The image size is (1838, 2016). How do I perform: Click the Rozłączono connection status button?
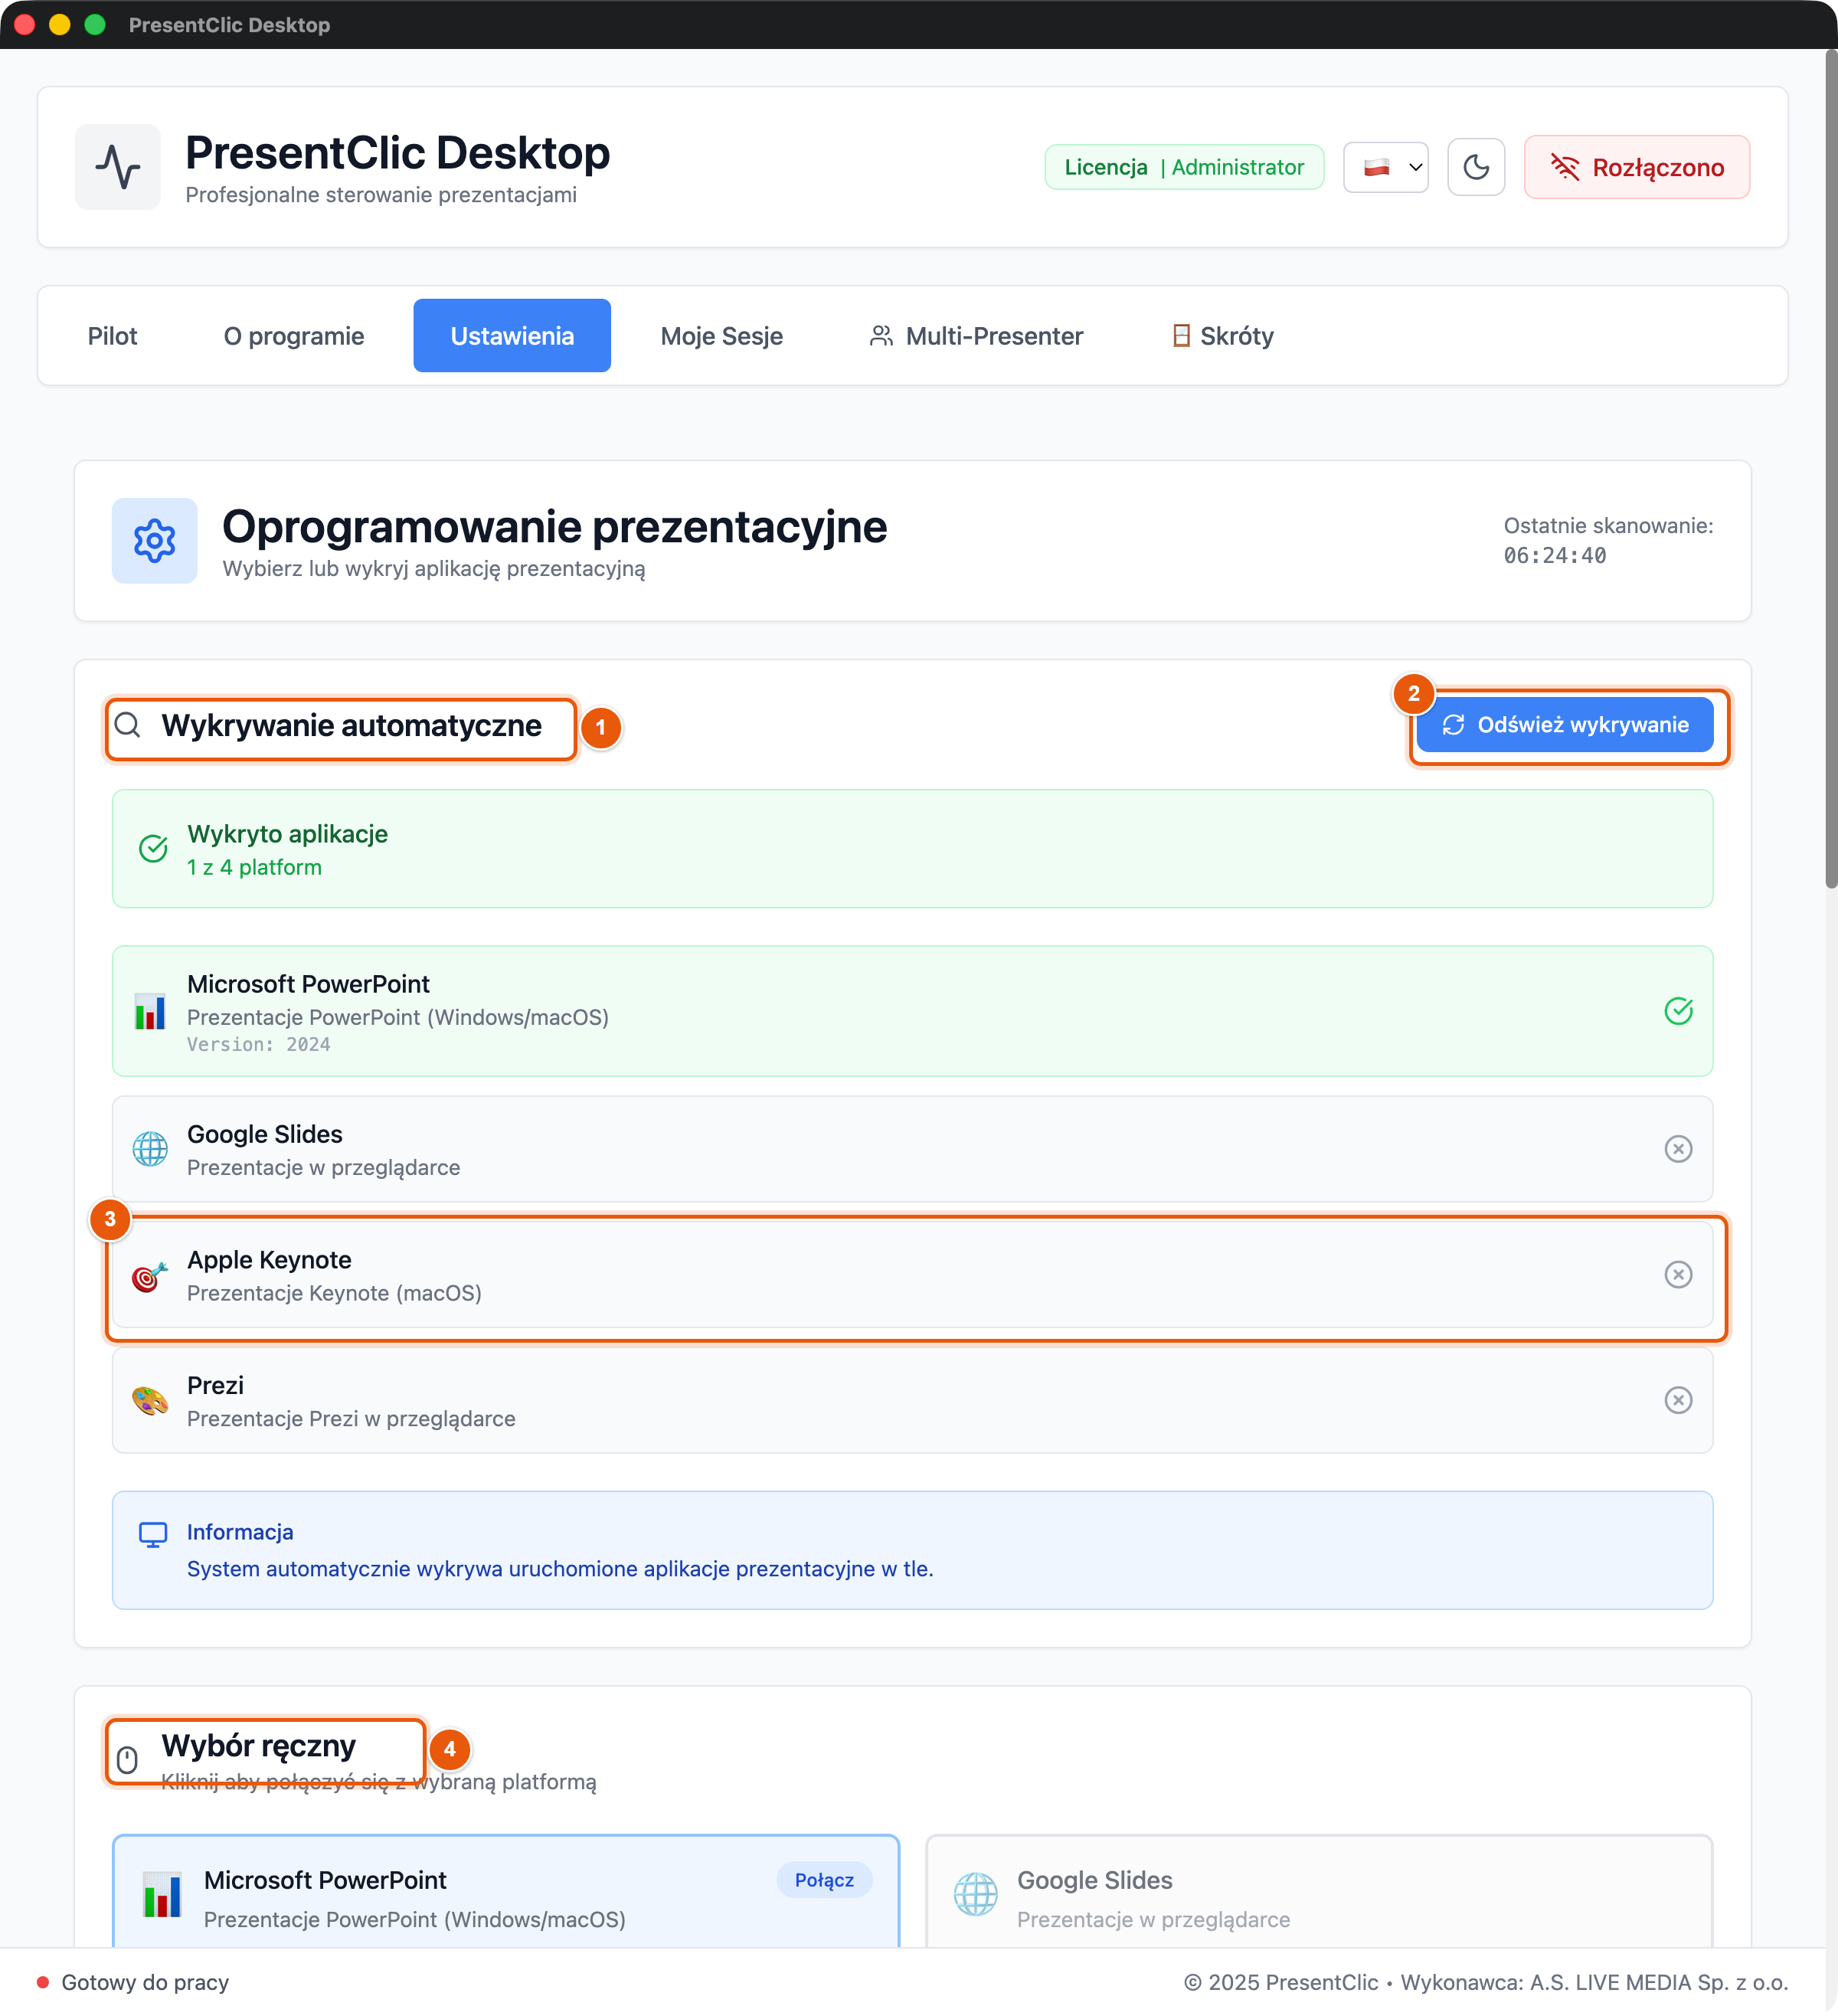[1637, 167]
